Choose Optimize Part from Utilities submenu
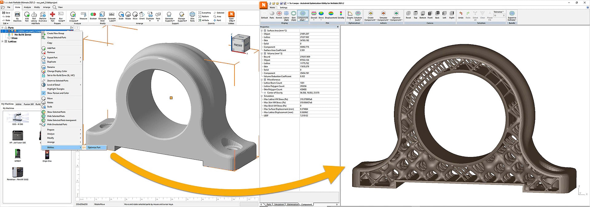The width and height of the screenshot is (590, 207). click(x=94, y=147)
